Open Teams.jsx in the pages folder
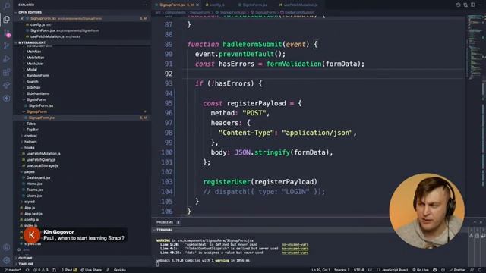Viewport: 486px width, 273px height. (34, 190)
